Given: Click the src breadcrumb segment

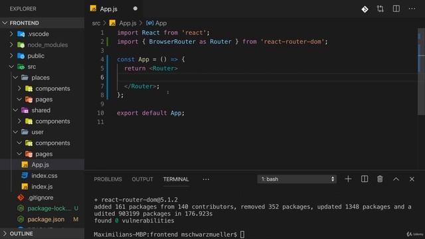Looking at the screenshot, I should (96, 23).
